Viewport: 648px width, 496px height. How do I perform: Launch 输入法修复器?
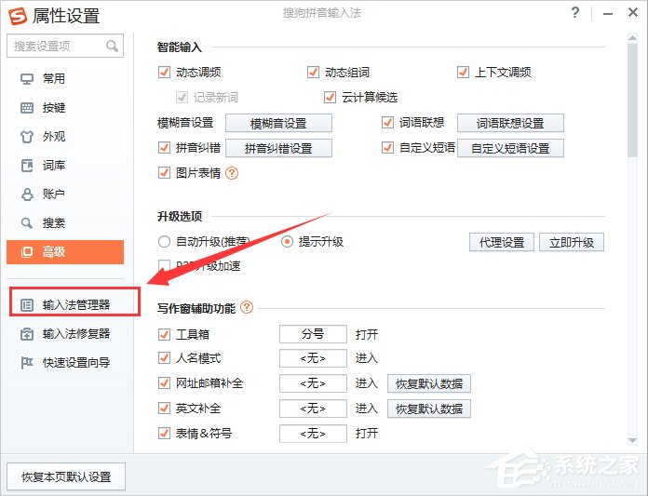coord(66,334)
